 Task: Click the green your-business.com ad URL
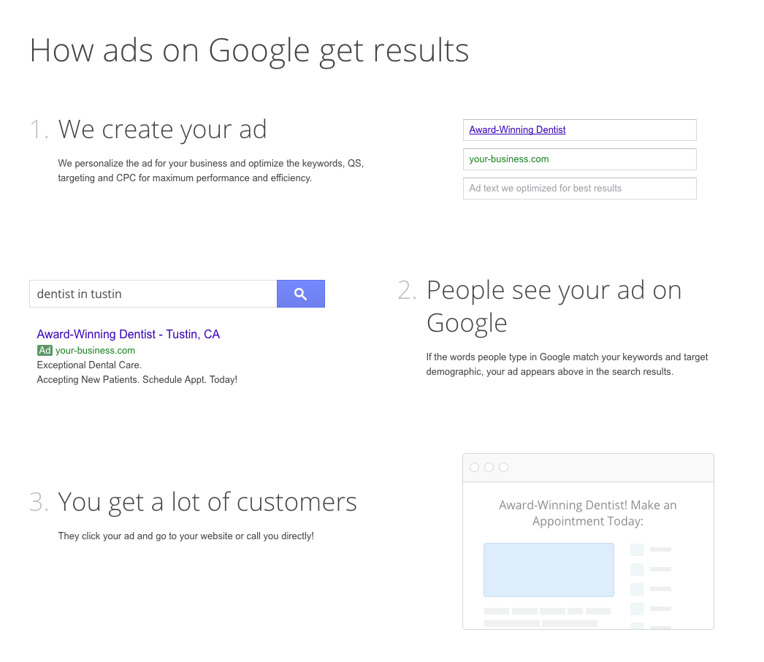[96, 351]
